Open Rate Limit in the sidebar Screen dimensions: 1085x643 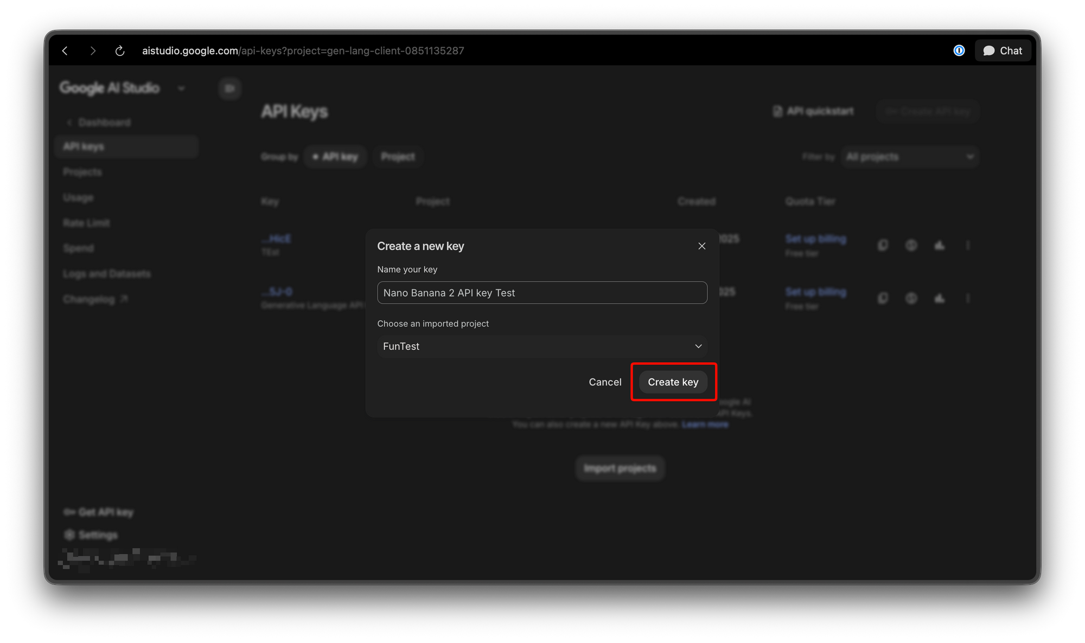point(86,223)
